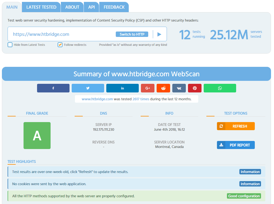This screenshot has width=274, height=204.
Task: Share results on Google Plus
Action: click(148, 88)
